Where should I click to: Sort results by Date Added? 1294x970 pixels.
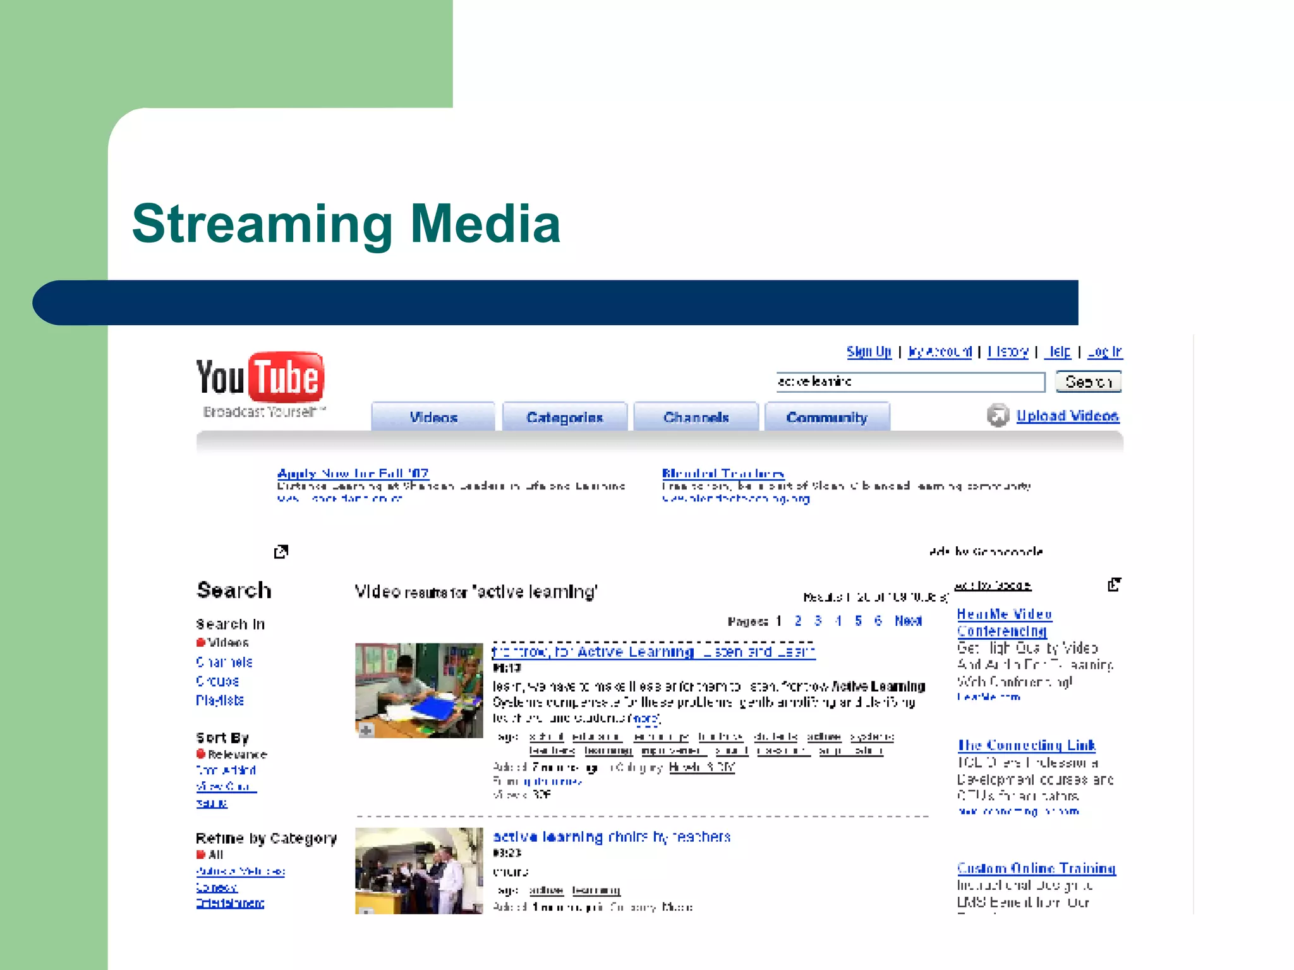point(226,770)
